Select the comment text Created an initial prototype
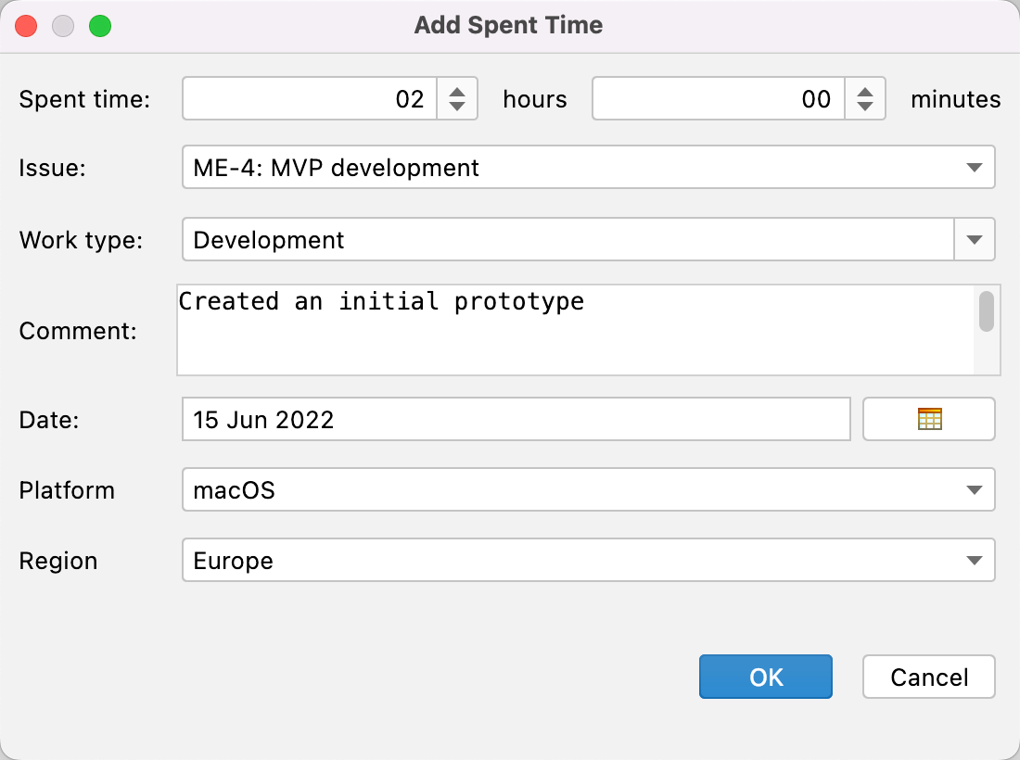The height and width of the screenshot is (760, 1020). pyautogui.click(x=380, y=301)
